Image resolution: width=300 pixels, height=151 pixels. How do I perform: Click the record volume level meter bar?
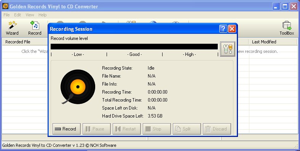click(x=134, y=47)
